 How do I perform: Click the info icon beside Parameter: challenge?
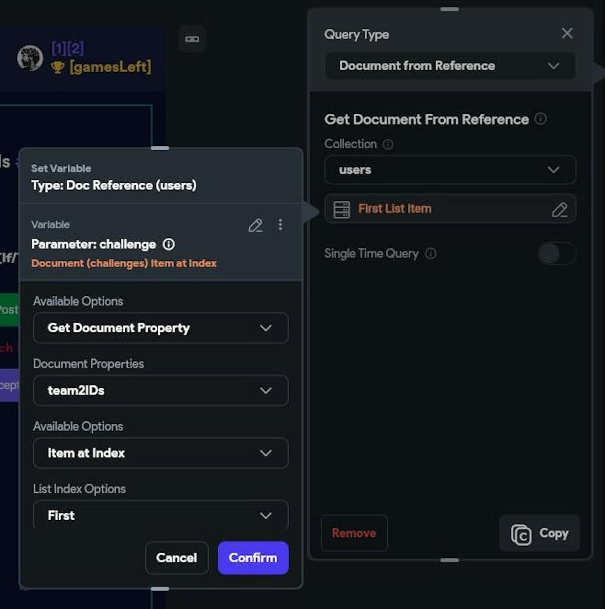pyautogui.click(x=169, y=245)
